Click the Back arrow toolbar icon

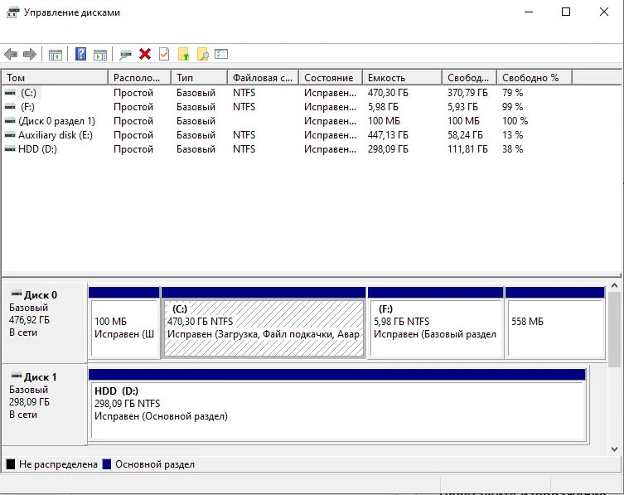click(11, 54)
